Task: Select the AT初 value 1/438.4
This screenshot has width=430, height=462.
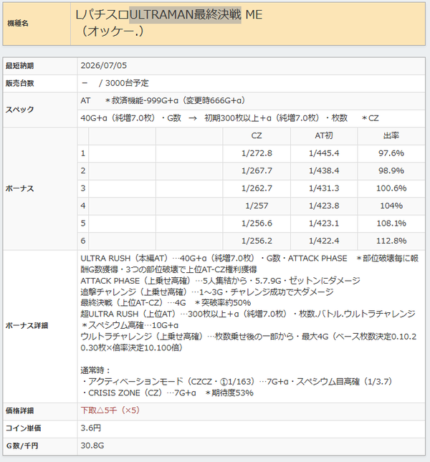Action: click(324, 170)
